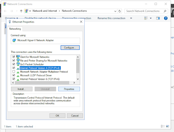Uncheck Internet Protocol Version 4 checkbox

[14, 68]
